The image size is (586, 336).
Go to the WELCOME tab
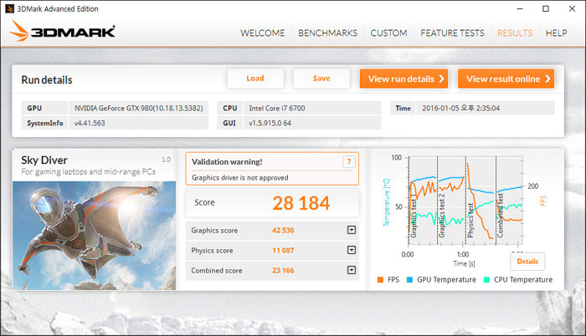click(262, 33)
